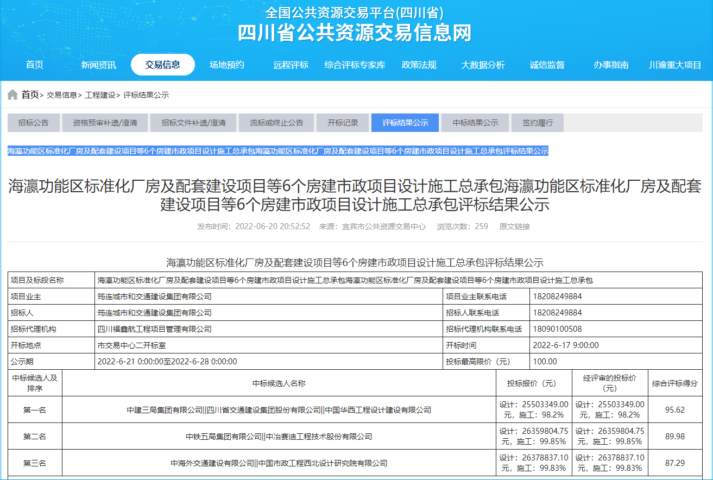Image resolution: width=713 pixels, height=480 pixels.
Task: Switch to the 签约履行 tab
Action: coord(538,123)
